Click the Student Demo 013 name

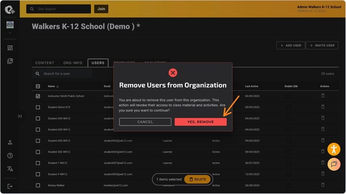click(59, 107)
